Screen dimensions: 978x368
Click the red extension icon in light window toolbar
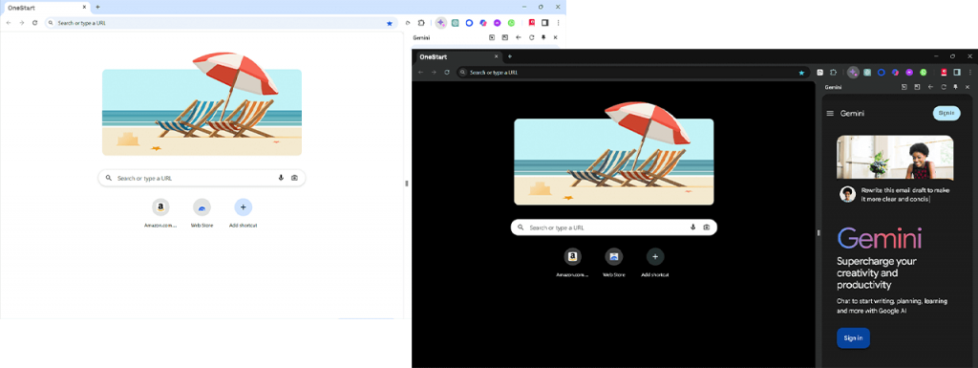(x=532, y=22)
